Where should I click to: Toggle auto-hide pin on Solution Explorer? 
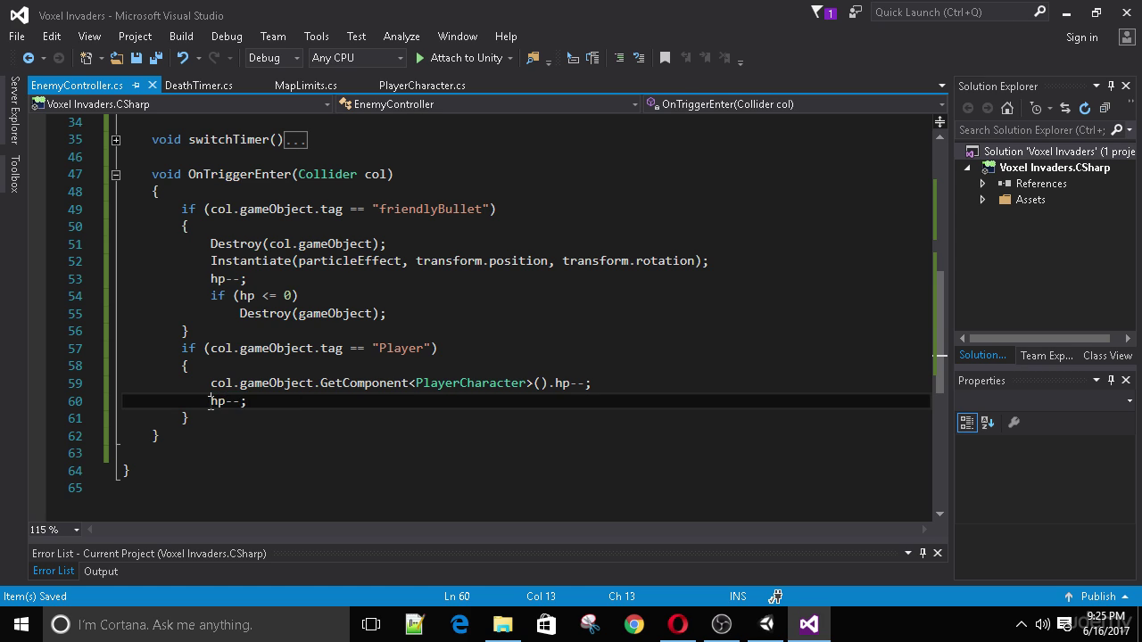point(1111,86)
